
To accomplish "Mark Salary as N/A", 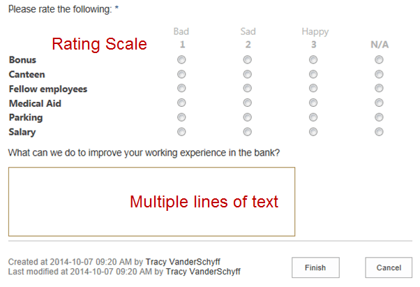I will click(x=379, y=131).
